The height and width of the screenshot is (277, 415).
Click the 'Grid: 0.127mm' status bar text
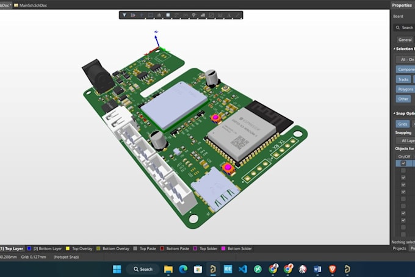coord(34,257)
